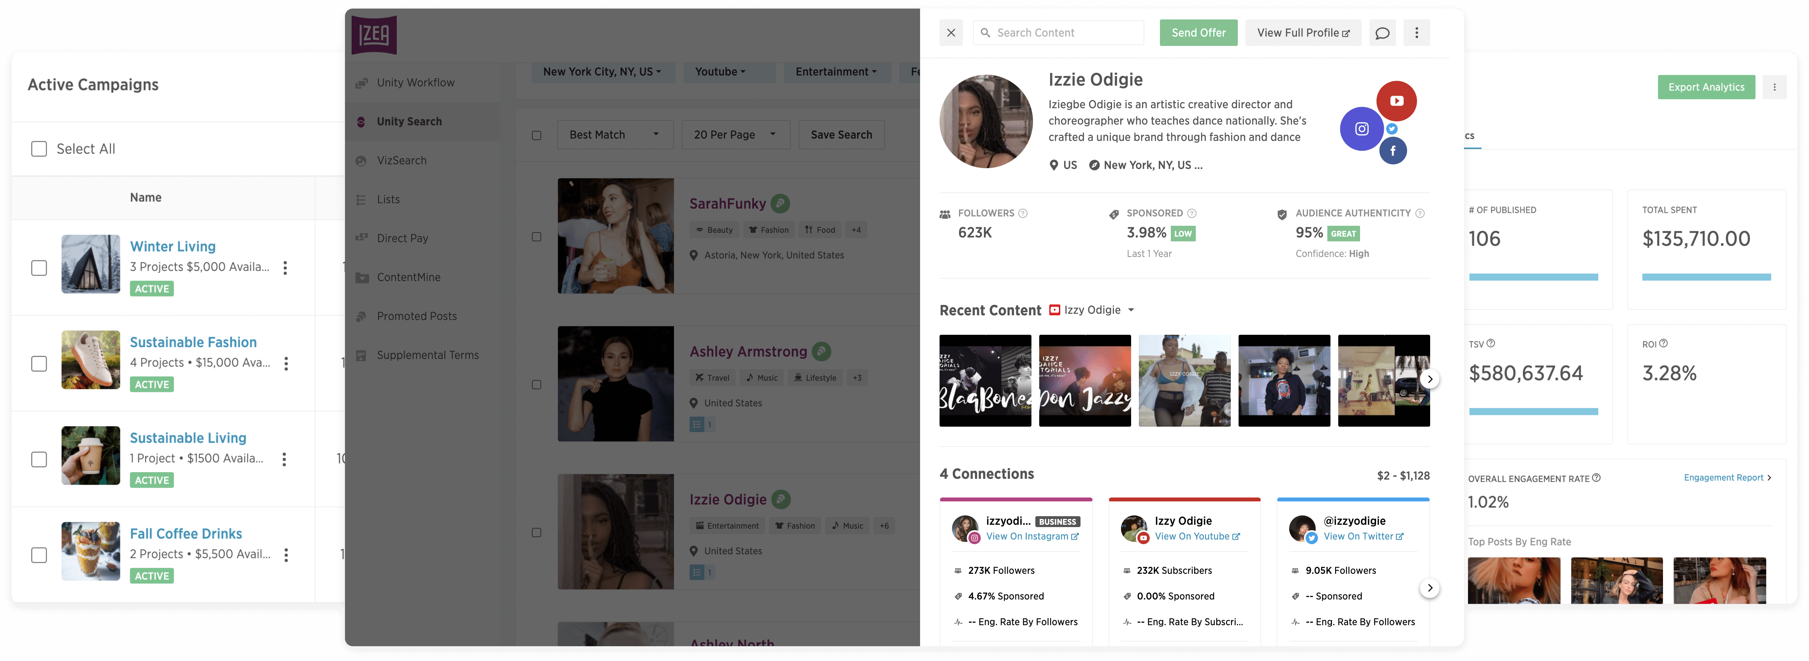Check the Fall Coffee Drinks campaign checkbox
Viewport: 1809px width, 661px height.
click(39, 554)
